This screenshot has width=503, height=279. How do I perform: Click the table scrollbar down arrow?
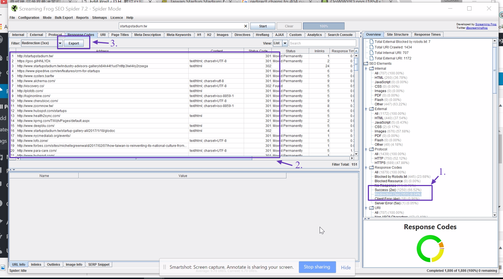[x=356, y=154]
